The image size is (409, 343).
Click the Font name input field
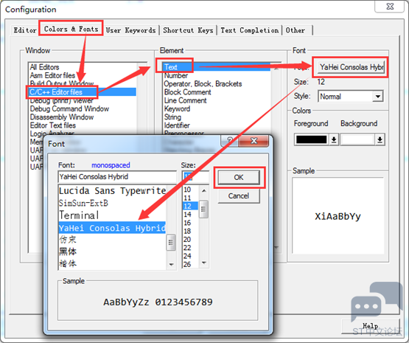tap(117, 177)
